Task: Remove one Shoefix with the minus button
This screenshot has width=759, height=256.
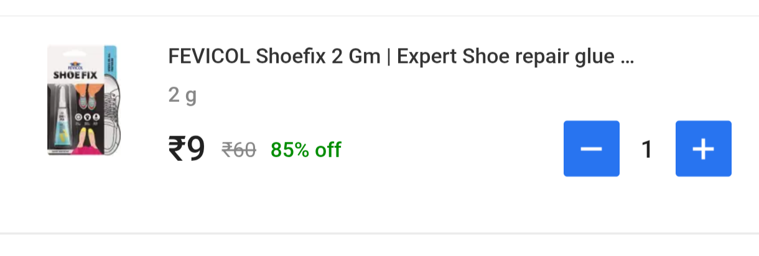Action: 591,149
